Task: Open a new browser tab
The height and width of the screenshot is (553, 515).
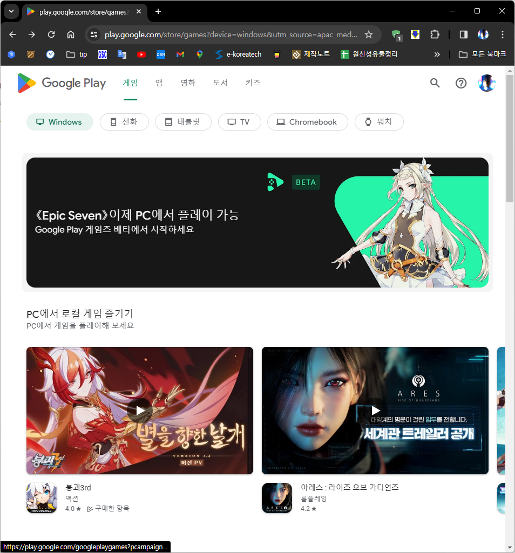Action: (x=158, y=11)
